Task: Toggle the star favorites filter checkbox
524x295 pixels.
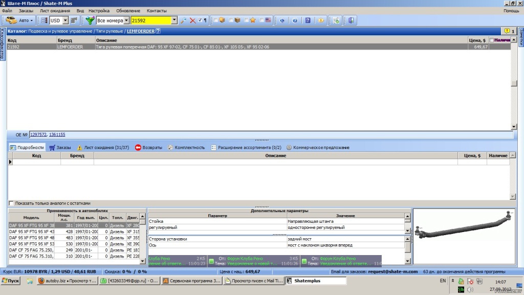Action: pyautogui.click(x=247, y=20)
